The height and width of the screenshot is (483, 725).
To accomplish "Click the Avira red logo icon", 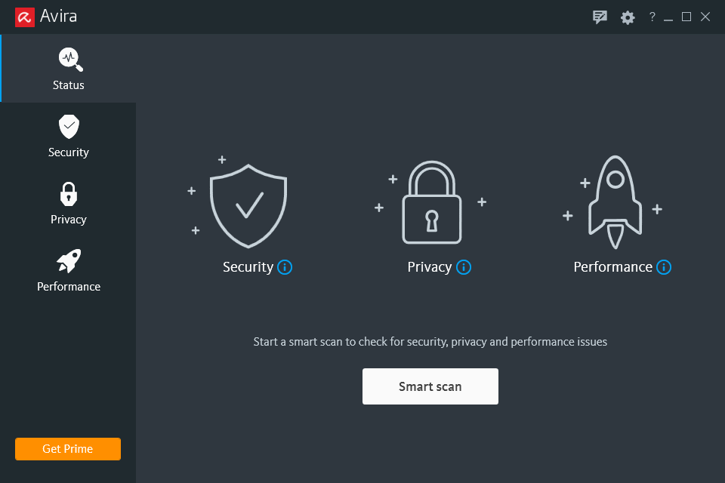I will point(25,17).
